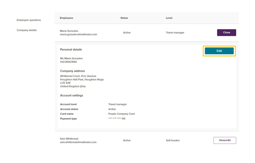Click the teal Edit button
Screen dimensions: 255x163
tap(219, 51)
